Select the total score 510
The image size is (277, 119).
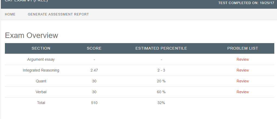tap(94, 103)
